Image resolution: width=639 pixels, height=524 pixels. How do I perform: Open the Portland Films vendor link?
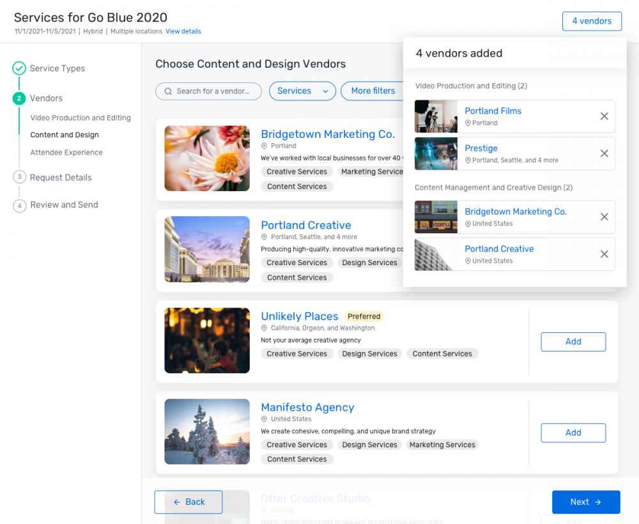pos(493,111)
